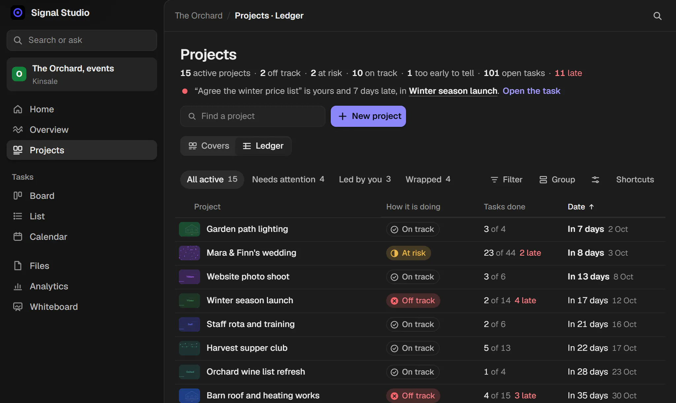Open Files from the sidebar

pos(82,266)
